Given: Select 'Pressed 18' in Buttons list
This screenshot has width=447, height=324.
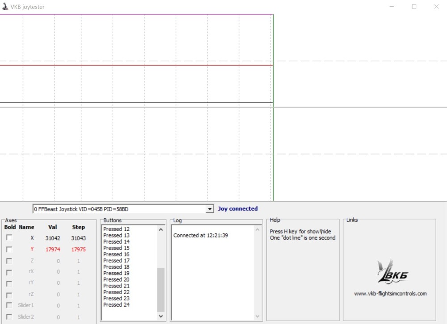Looking at the screenshot, I should click(x=116, y=267).
